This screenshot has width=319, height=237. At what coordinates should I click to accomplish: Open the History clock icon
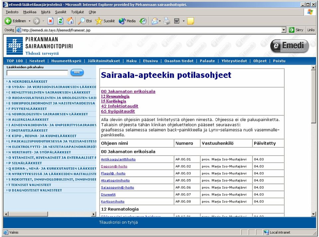click(x=143, y=21)
